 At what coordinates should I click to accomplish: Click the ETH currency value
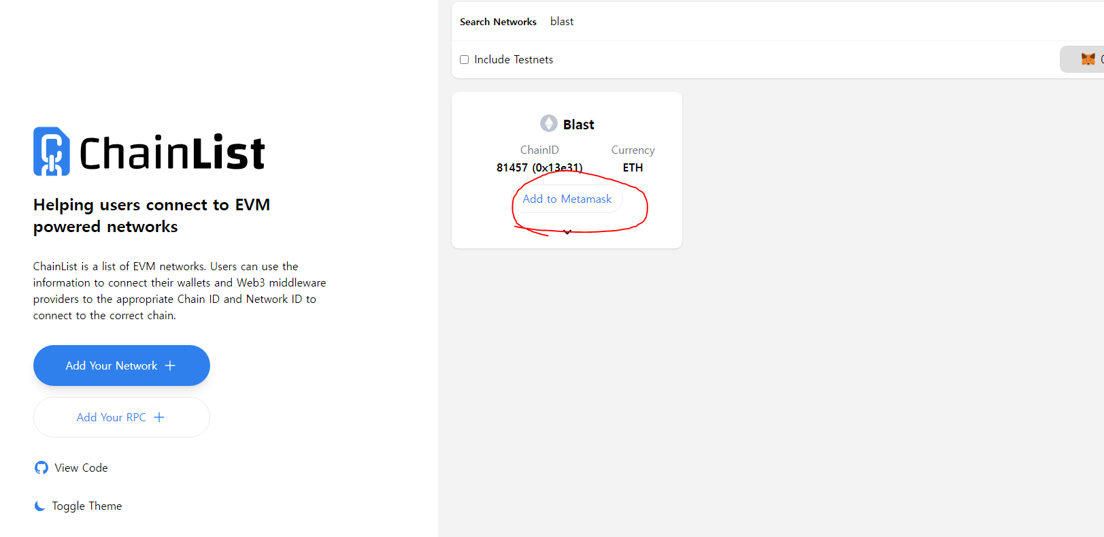click(x=633, y=167)
